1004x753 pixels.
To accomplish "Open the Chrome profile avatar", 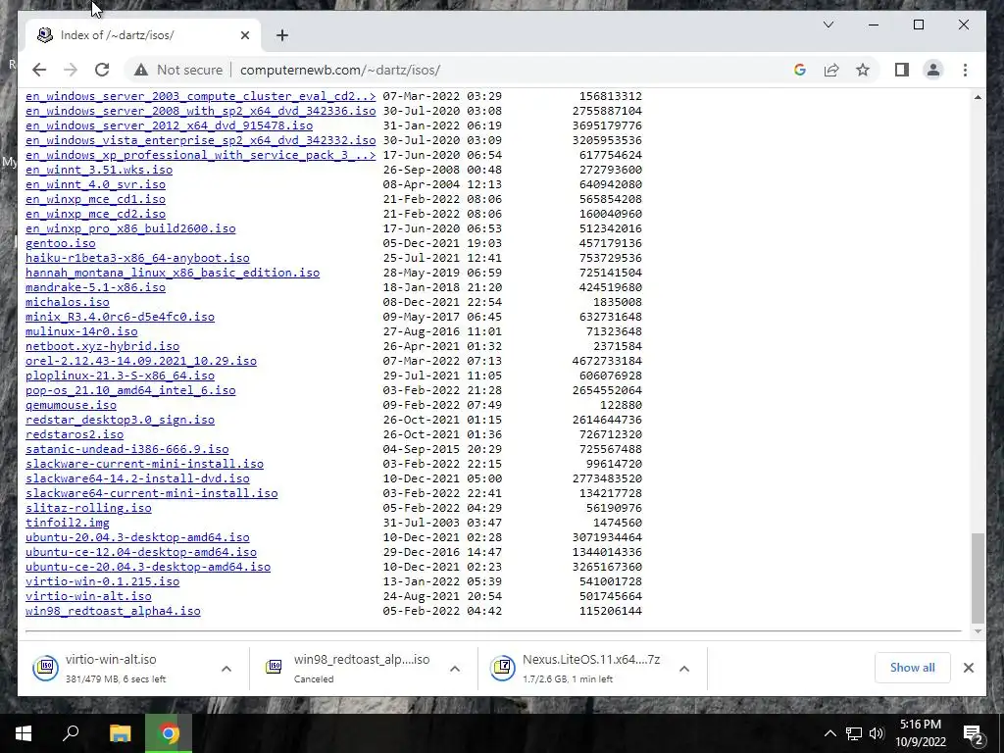I will pos(933,70).
